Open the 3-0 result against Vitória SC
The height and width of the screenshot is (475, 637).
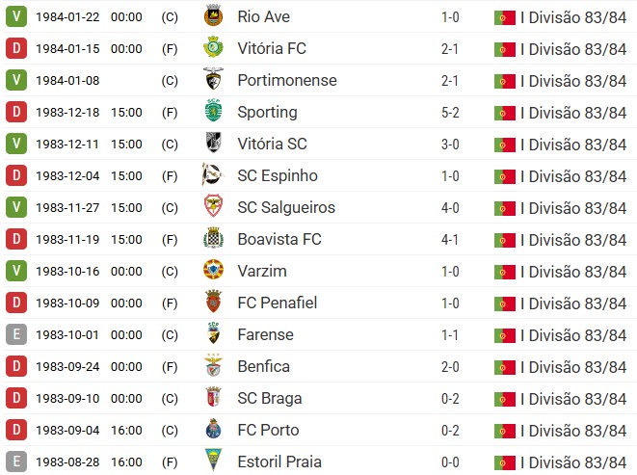[450, 145]
